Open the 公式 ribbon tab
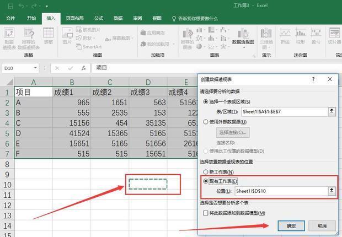342x237 pixels. click(99, 18)
